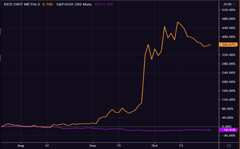Click the Oct date label
The image size is (240, 149).
coord(155,145)
